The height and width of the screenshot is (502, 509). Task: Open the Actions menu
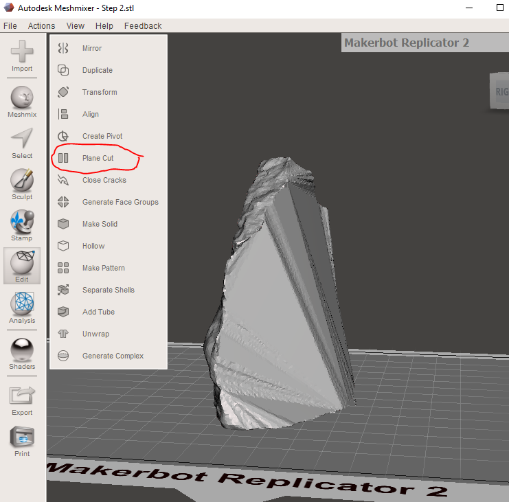[41, 25]
